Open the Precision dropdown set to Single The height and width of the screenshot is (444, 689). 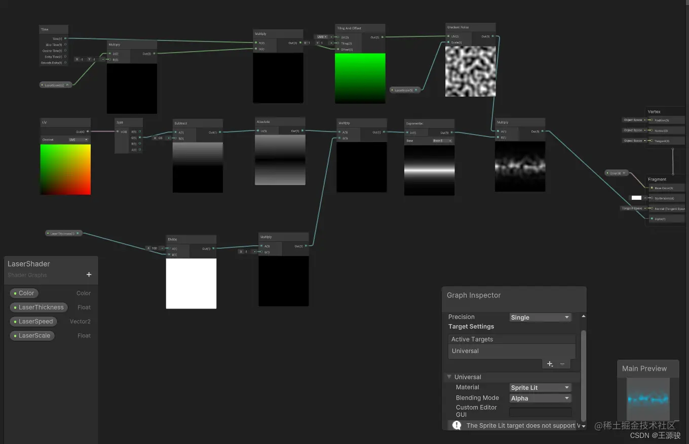(540, 317)
